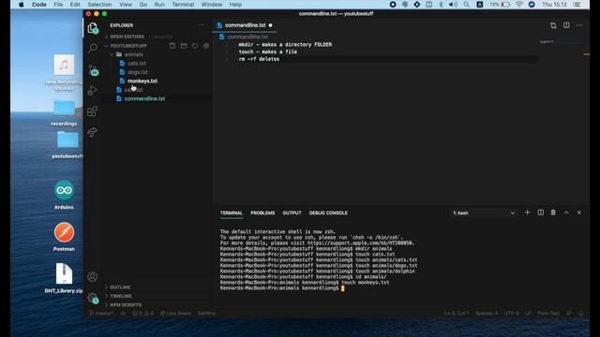Viewport: 600px width, 337px height.
Task: Open changes compare icon in editor toolbar
Action: point(553,25)
